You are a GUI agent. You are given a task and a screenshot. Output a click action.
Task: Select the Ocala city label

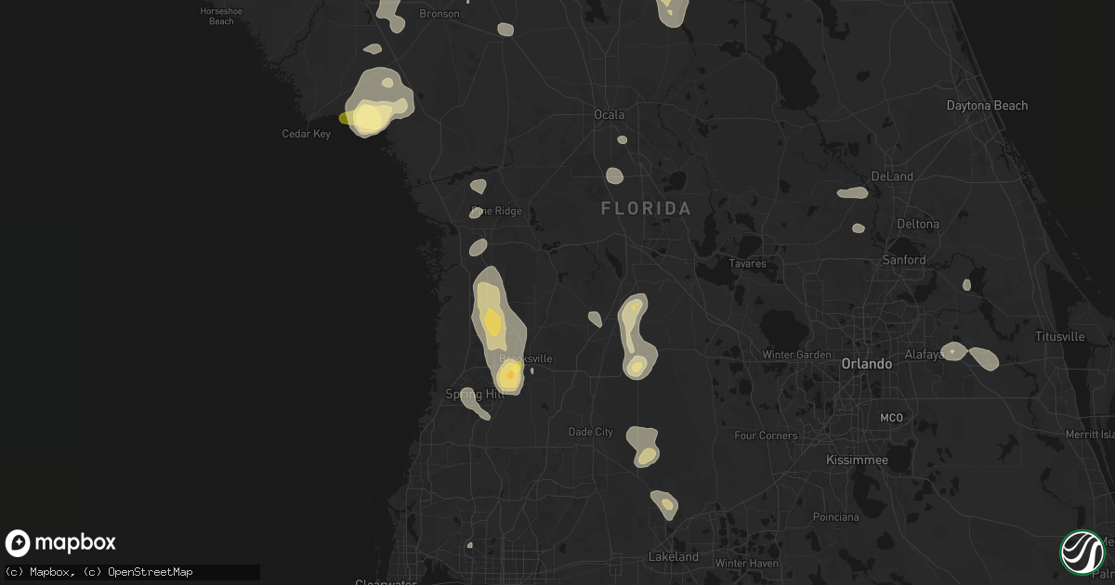pos(610,115)
